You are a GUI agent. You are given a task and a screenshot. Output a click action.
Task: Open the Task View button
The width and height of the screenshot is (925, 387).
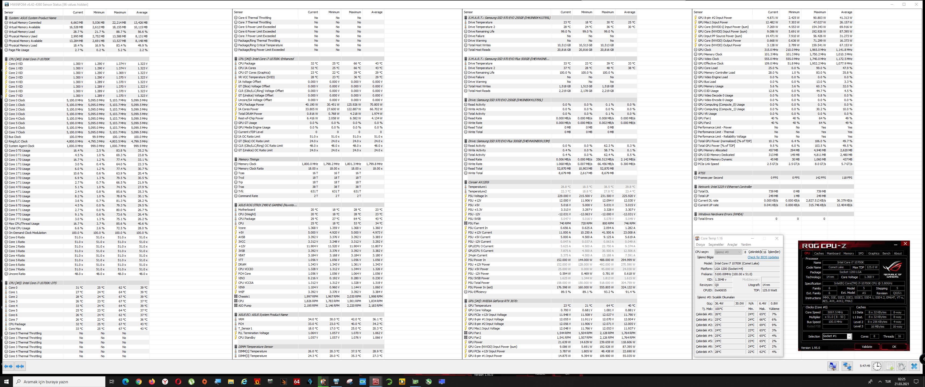(x=112, y=382)
